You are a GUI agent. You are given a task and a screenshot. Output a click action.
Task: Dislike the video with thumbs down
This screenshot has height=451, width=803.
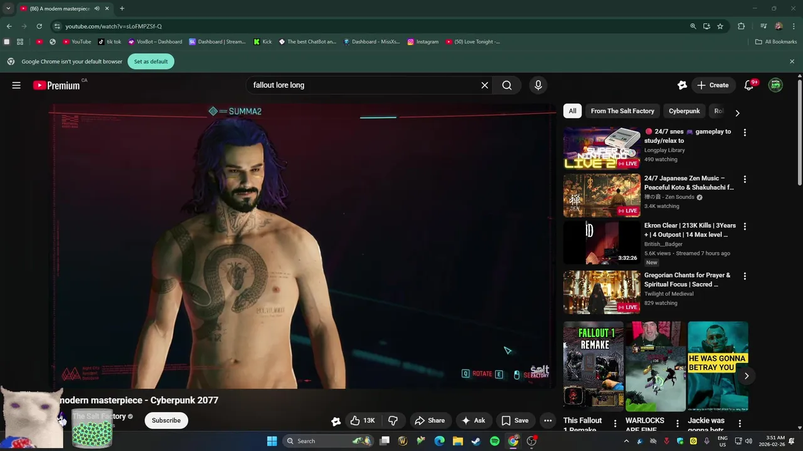click(x=393, y=420)
